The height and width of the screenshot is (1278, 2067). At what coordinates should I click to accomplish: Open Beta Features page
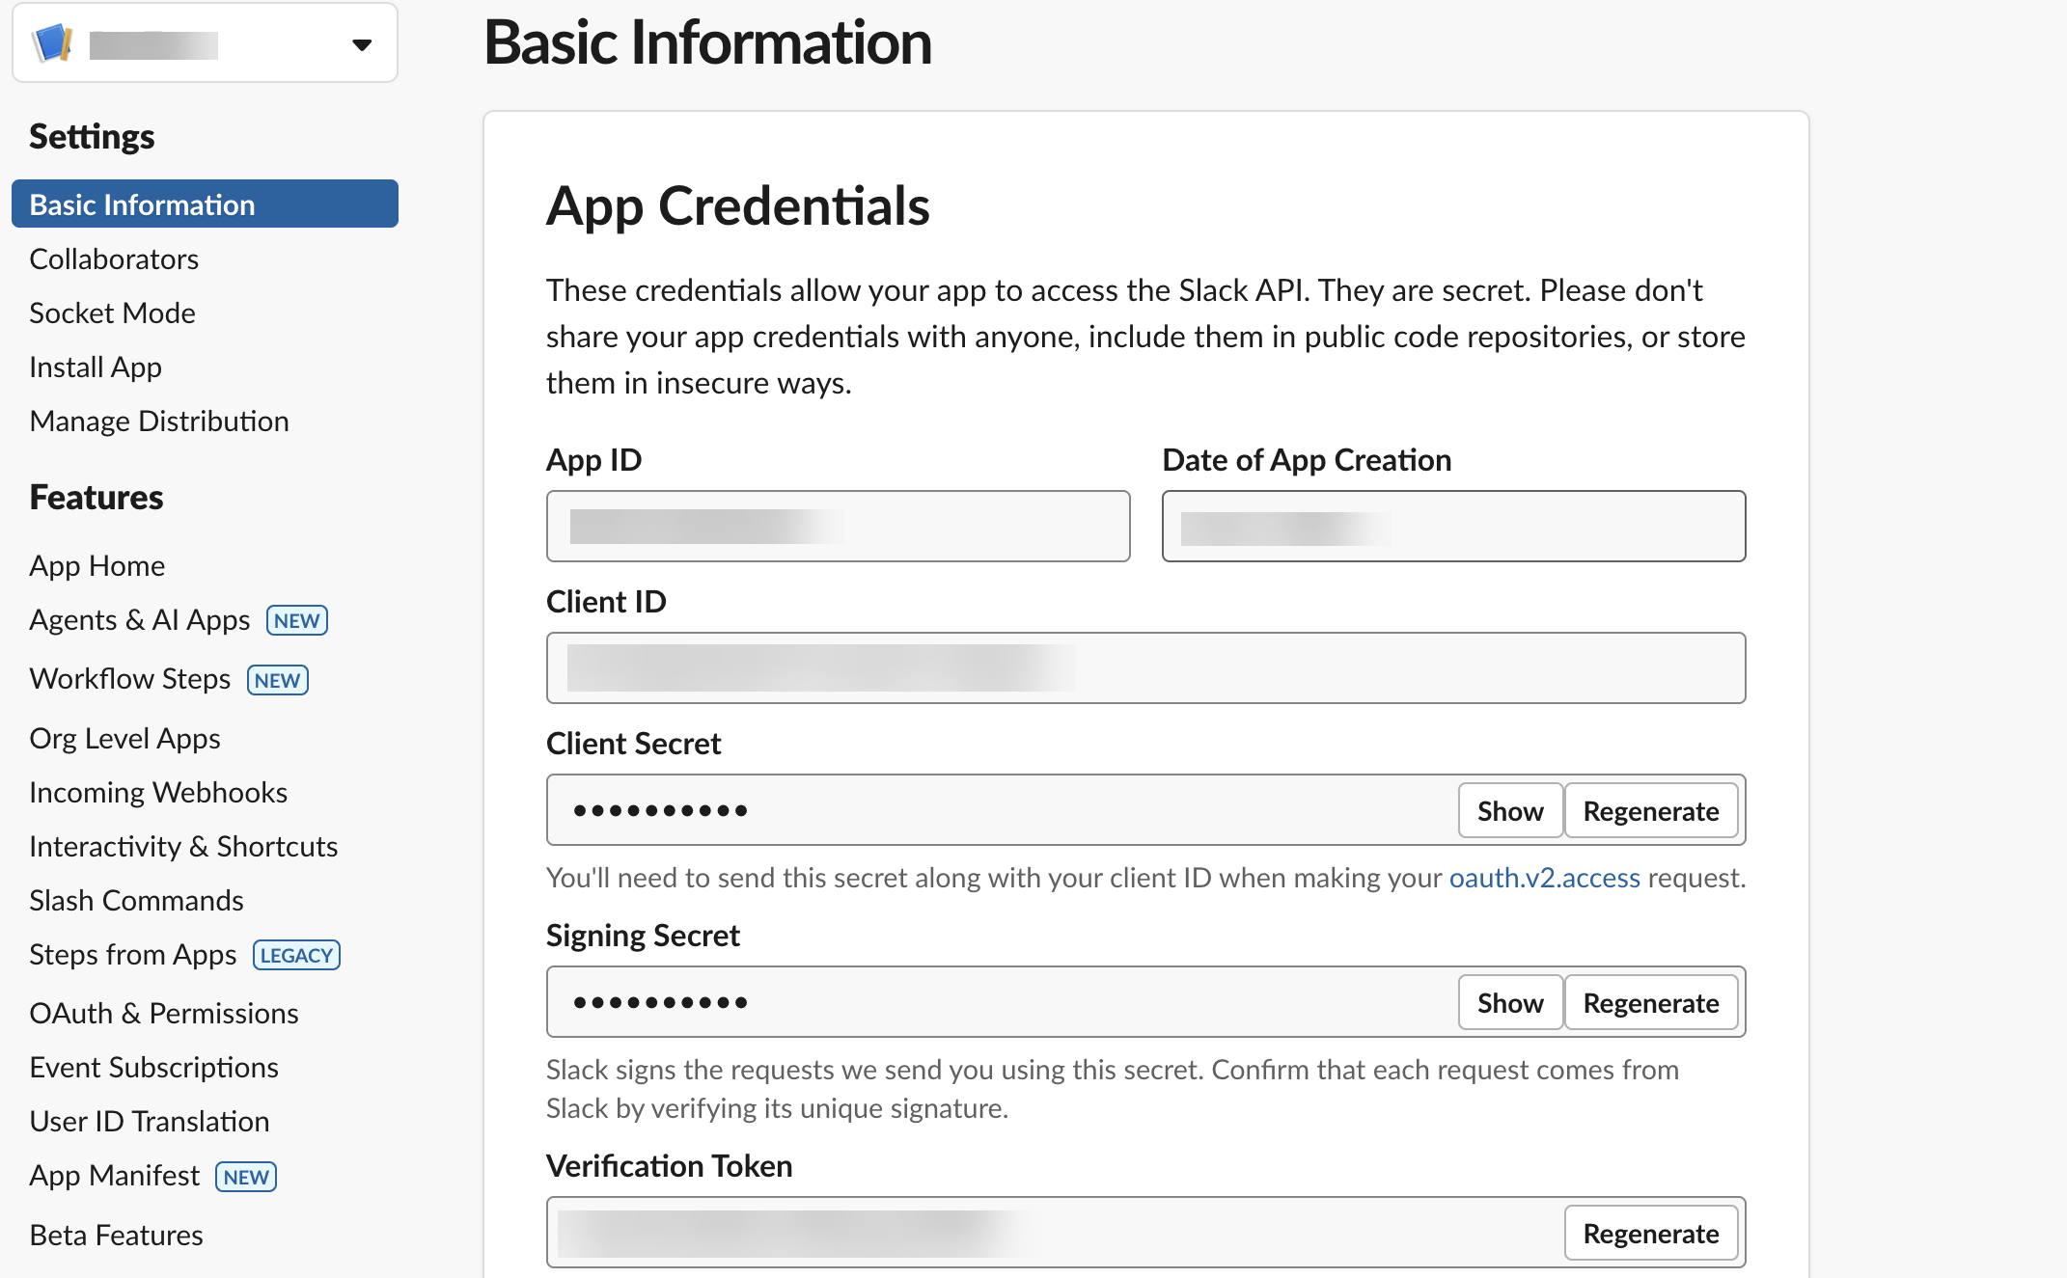(116, 1235)
